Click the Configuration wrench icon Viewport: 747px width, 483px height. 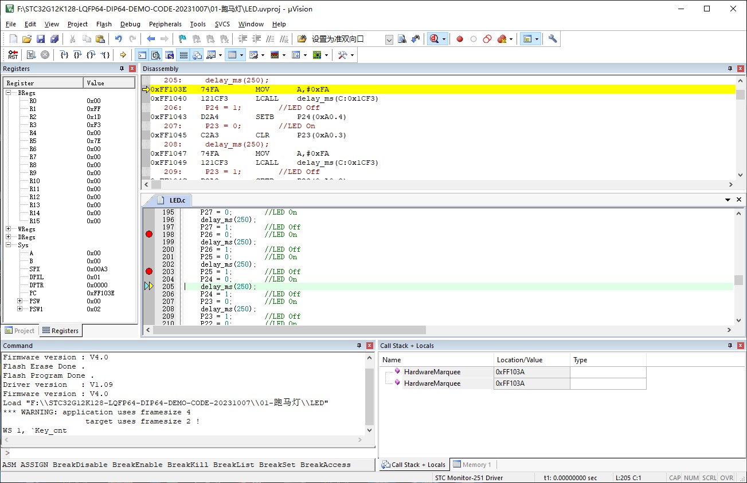553,39
